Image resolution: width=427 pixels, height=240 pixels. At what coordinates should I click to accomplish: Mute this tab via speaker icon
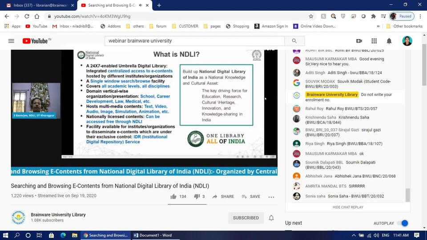[x=141, y=5]
